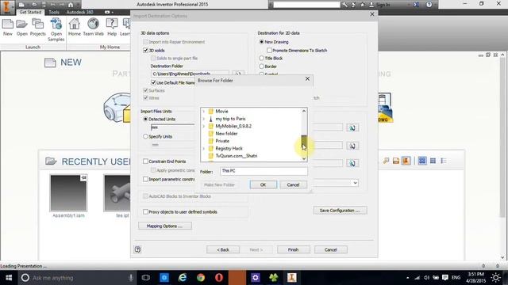The width and height of the screenshot is (508, 285).
Task: Click the folder list scrollbar thumb
Action: click(x=304, y=142)
